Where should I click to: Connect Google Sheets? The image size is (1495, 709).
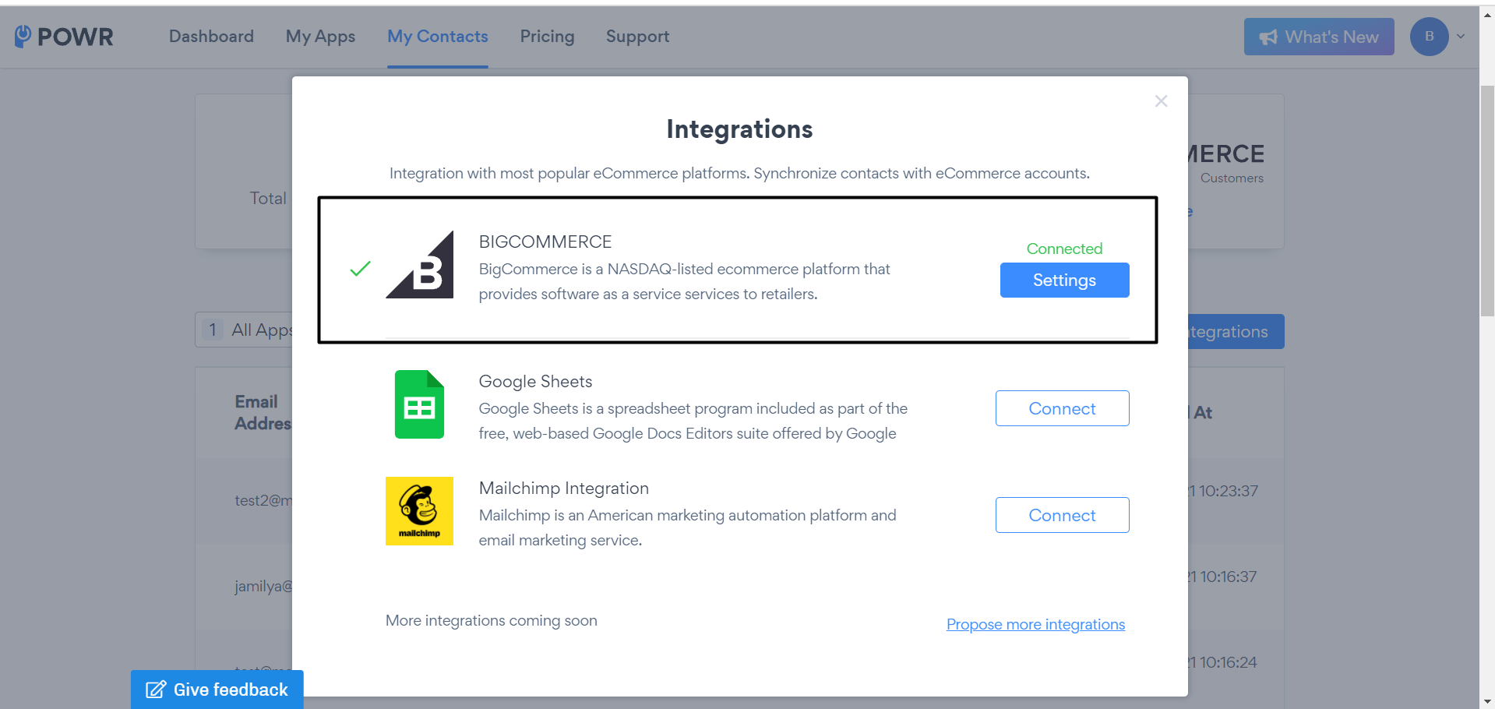[1062, 408]
